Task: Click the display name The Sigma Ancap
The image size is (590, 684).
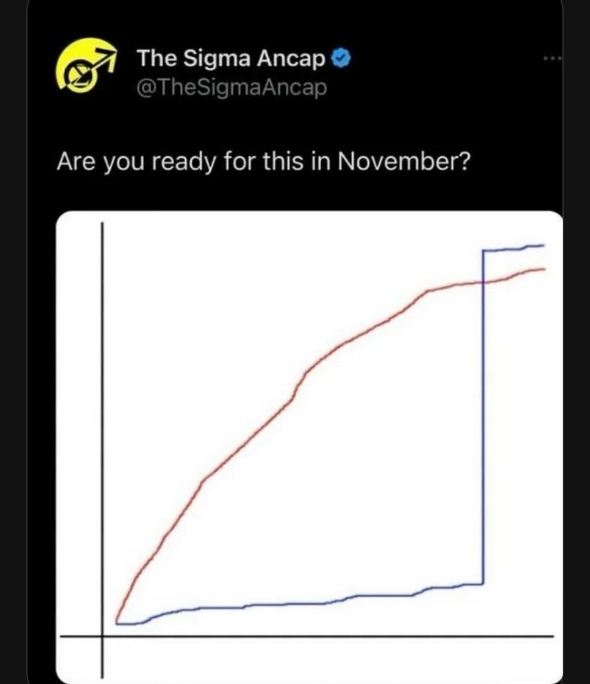Action: tap(232, 59)
